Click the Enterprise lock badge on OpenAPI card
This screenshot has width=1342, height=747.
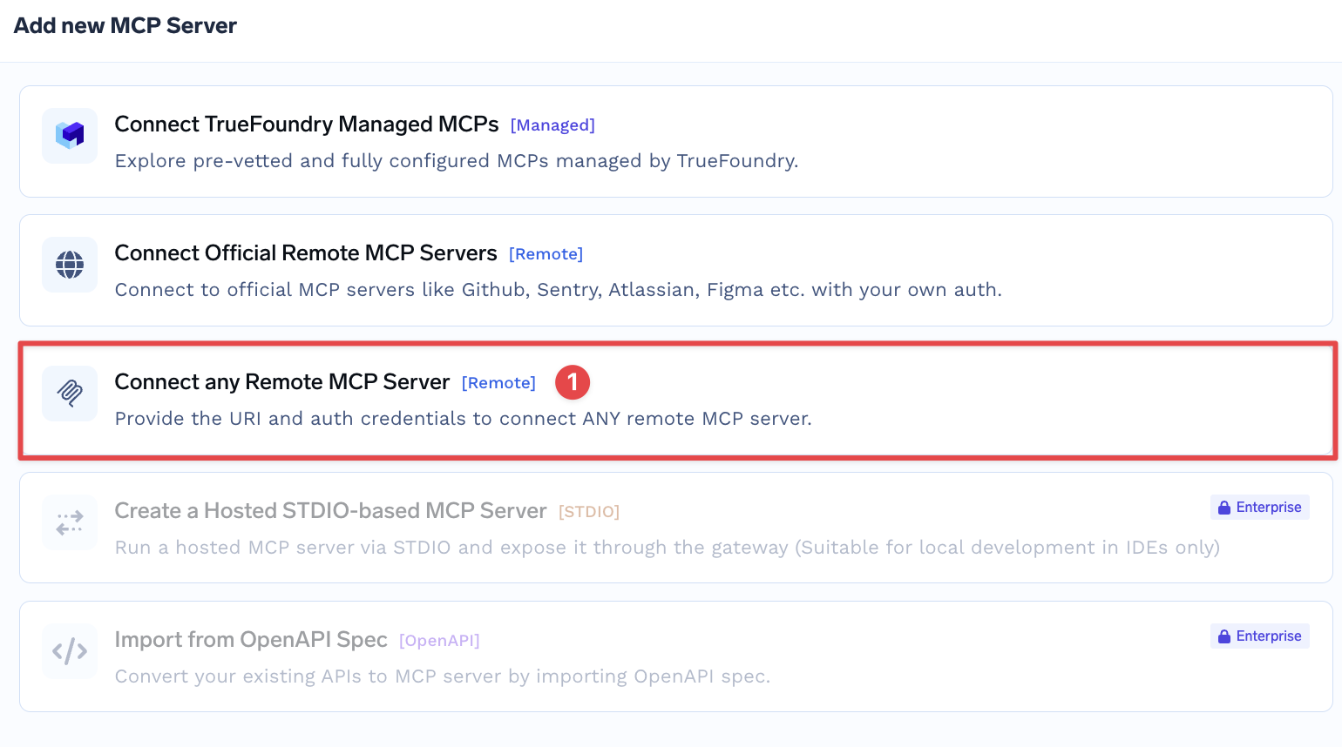(1259, 636)
